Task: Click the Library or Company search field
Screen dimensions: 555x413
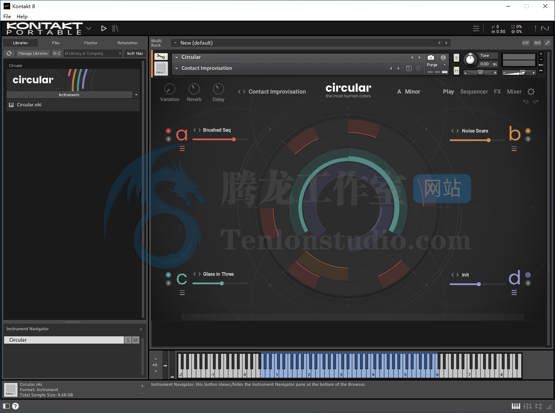Action: [x=91, y=54]
